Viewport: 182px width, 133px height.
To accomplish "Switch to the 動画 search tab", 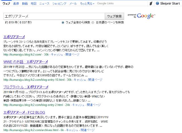I will click(x=25, y=4).
